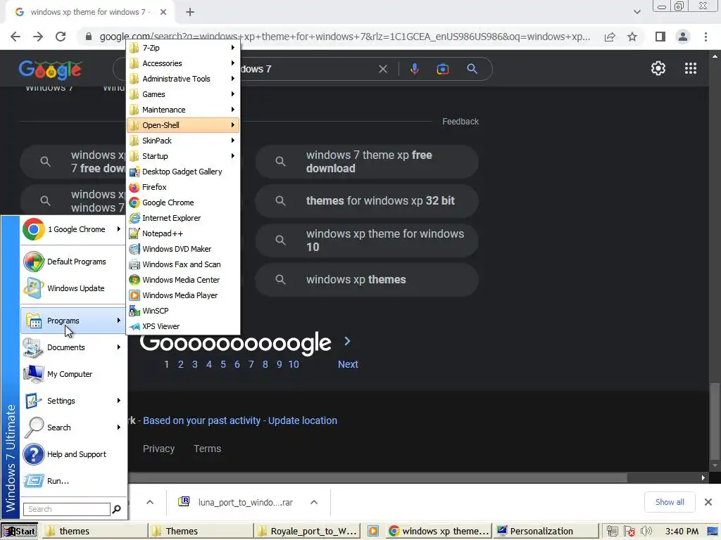Open Search in the Start menu
721x540 pixels.
tap(73, 427)
